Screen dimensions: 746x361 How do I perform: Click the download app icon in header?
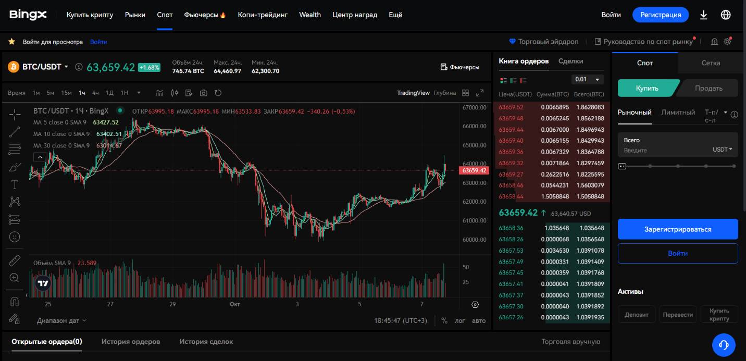tap(704, 15)
